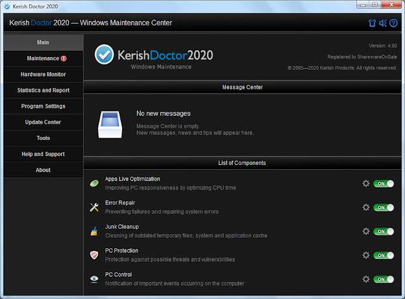The width and height of the screenshot is (405, 299).
Task: Click the Error Repair wrench icon
Action: [x=94, y=207]
